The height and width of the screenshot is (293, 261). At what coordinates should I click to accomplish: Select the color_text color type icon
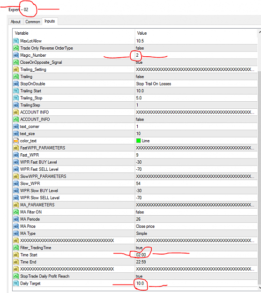(x=16, y=141)
